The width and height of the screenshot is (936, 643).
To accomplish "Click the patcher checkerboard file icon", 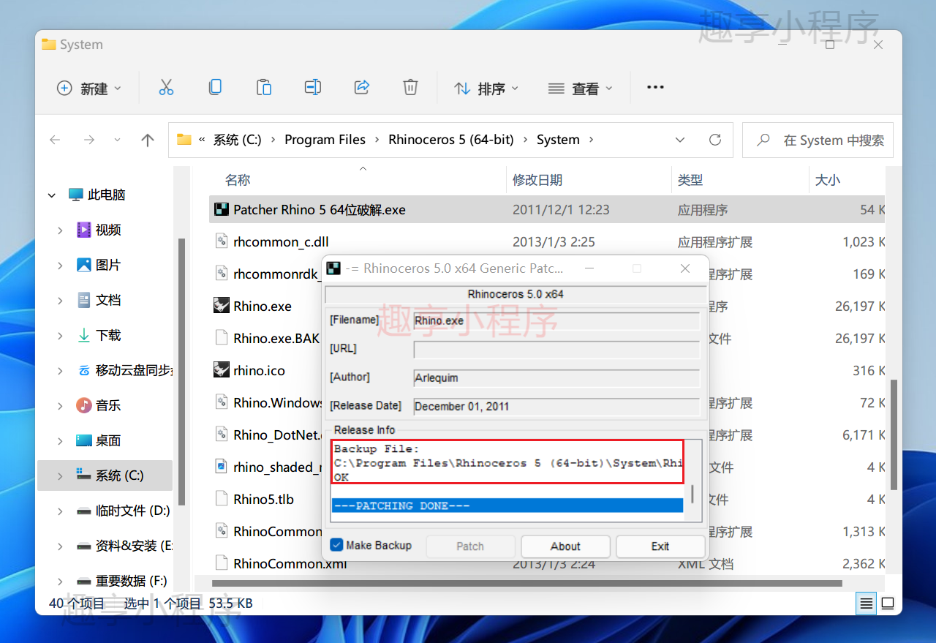I will pyautogui.click(x=222, y=209).
